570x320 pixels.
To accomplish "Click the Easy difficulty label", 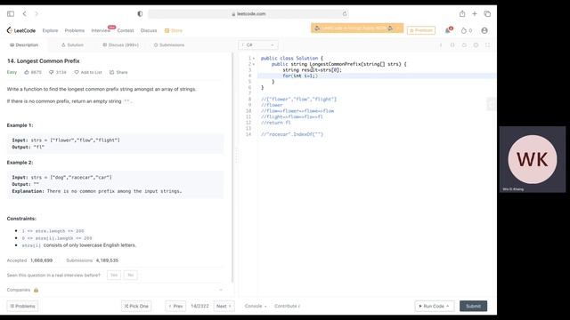I will pos(12,72).
